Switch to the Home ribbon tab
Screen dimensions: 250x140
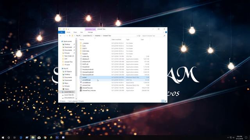pyautogui.click(x=68, y=32)
